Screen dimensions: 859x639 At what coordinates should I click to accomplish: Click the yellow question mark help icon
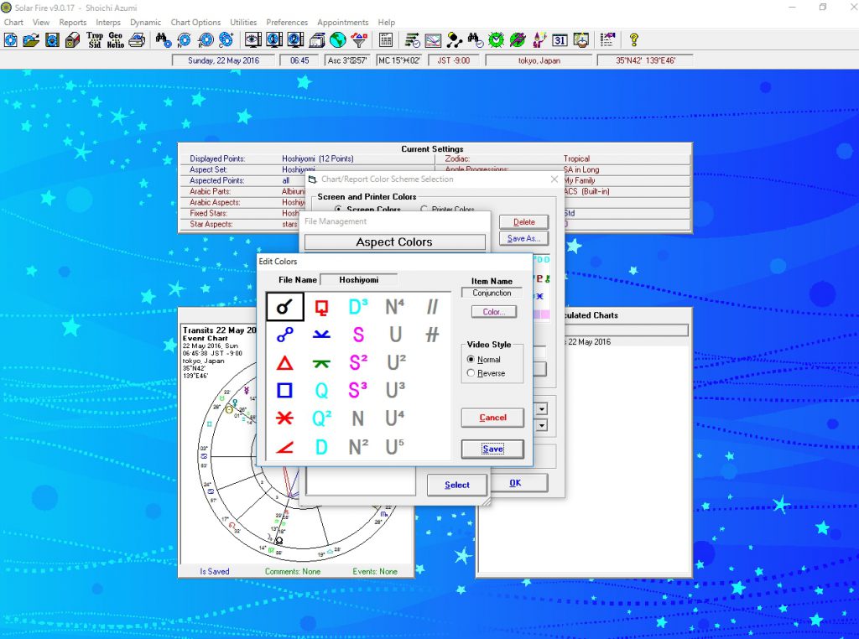(634, 39)
